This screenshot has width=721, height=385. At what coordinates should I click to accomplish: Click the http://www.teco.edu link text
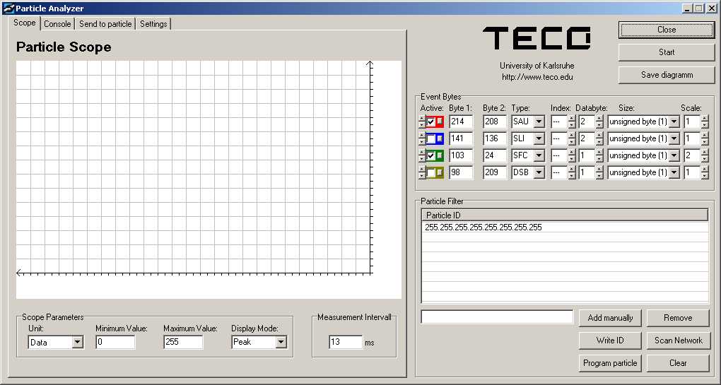coord(537,77)
